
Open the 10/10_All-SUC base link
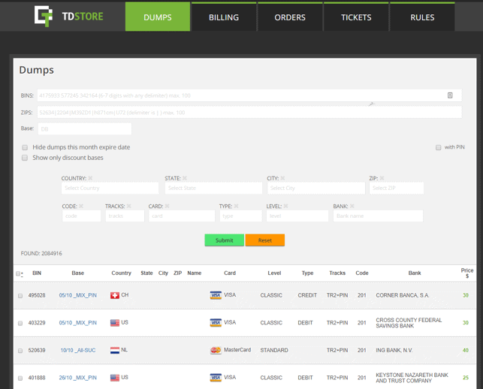(78, 350)
